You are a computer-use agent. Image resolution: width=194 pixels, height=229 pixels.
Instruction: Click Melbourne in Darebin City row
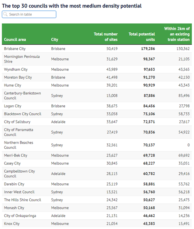pyautogui.click(x=60, y=184)
